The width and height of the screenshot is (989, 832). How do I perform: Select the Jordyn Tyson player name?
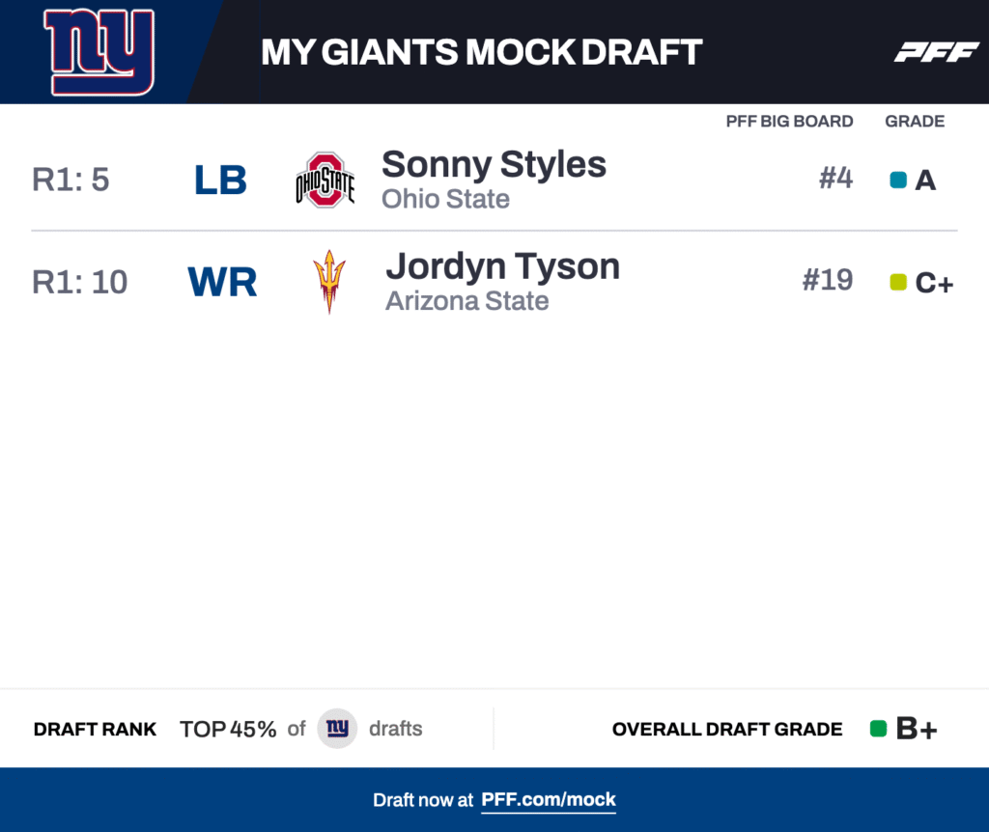pyautogui.click(x=502, y=265)
